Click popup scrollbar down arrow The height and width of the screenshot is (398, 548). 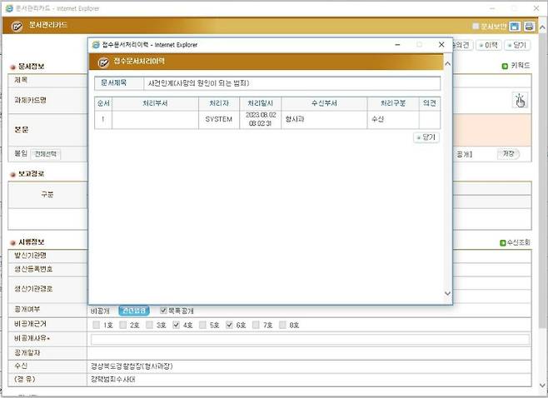click(448, 293)
